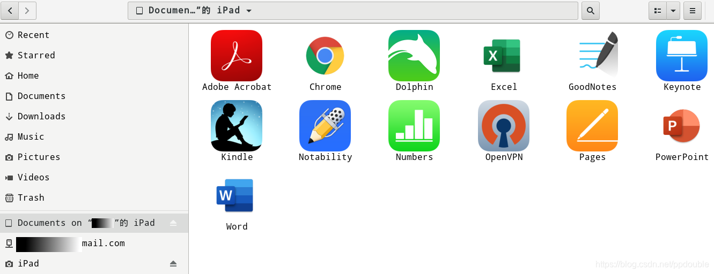This screenshot has height=274, width=714.
Task: Click the "OpenVPN" label text
Action: [504, 157]
